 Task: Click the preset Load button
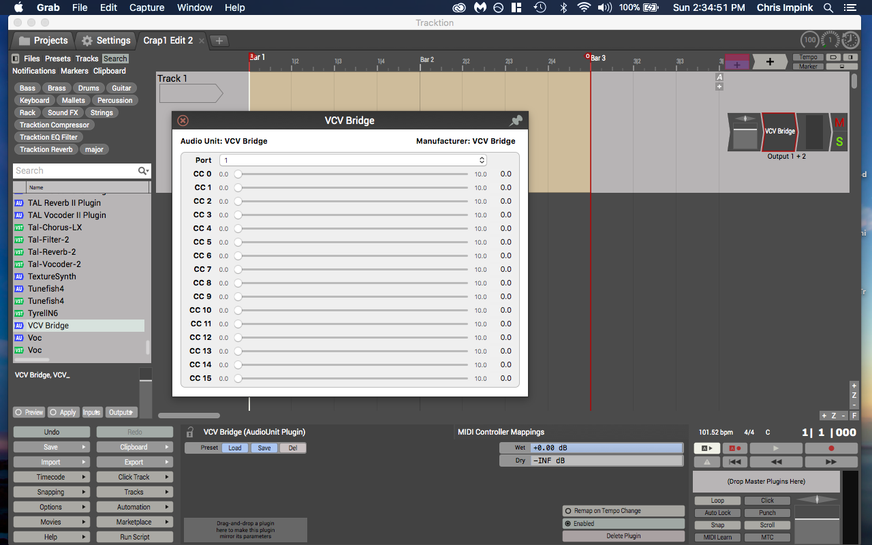click(235, 448)
